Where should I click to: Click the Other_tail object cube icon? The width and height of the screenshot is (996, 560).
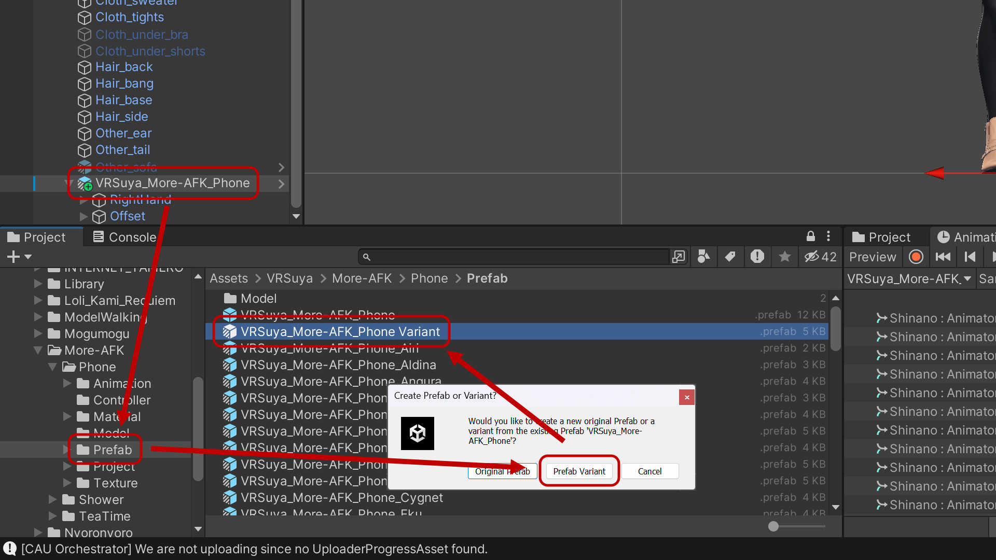click(85, 150)
